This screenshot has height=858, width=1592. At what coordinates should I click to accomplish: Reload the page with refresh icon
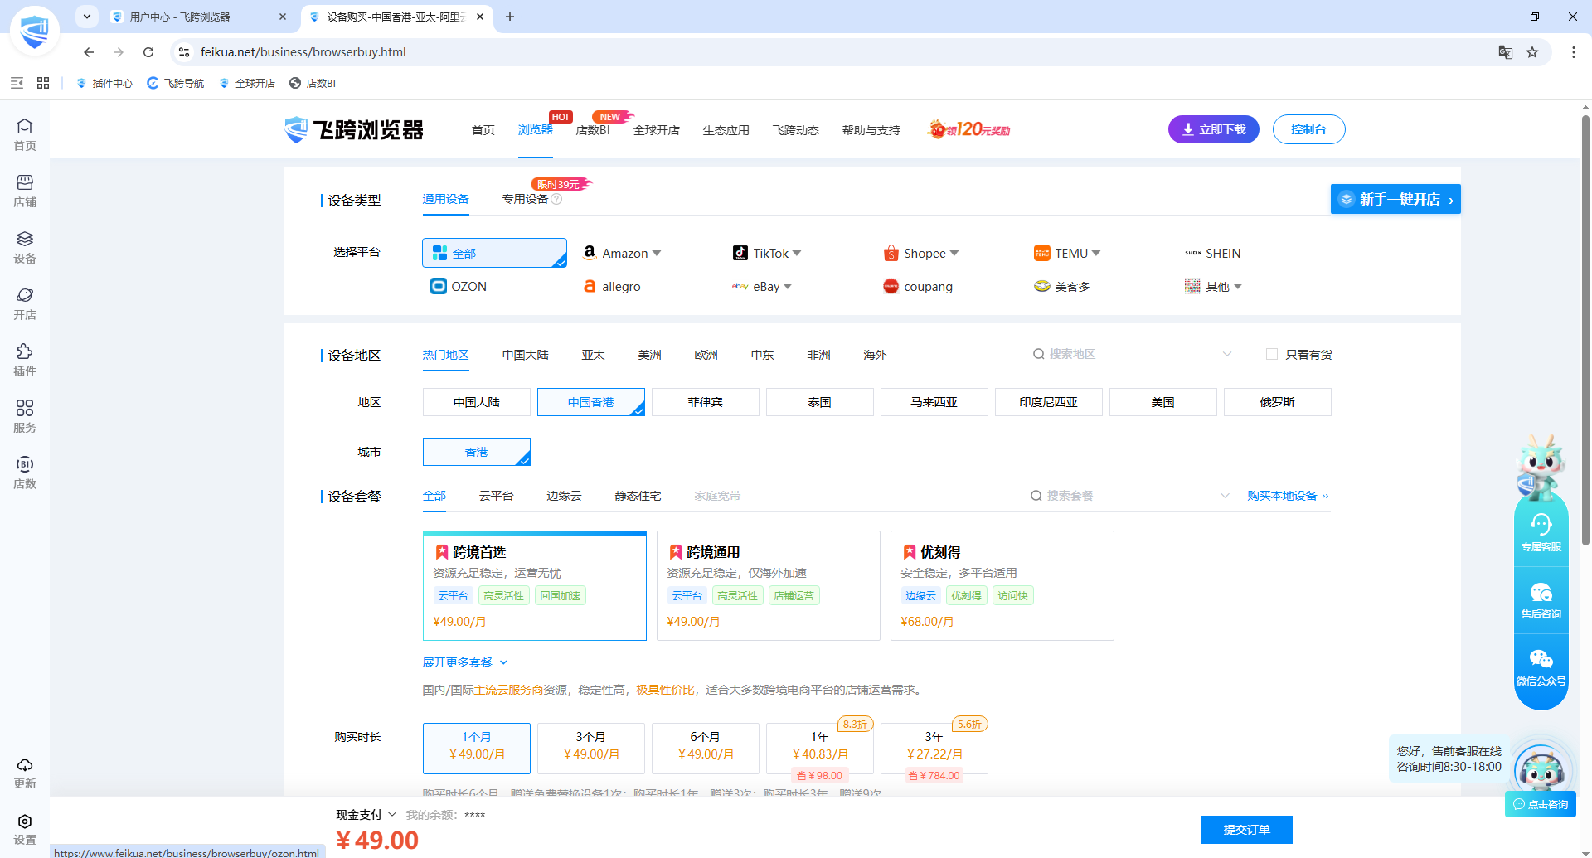148,52
